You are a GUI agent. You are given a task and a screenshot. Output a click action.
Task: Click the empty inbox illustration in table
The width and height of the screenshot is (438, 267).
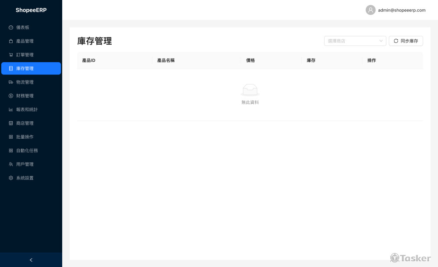pyautogui.click(x=250, y=90)
